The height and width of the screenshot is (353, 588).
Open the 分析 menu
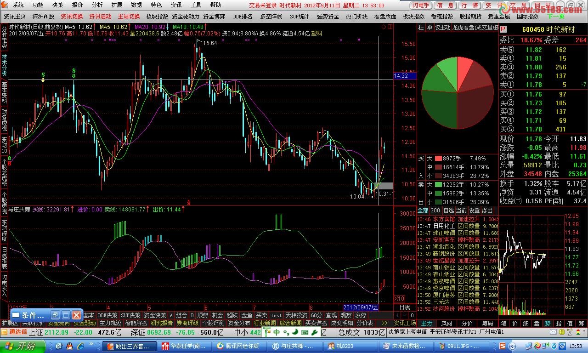tap(97, 5)
